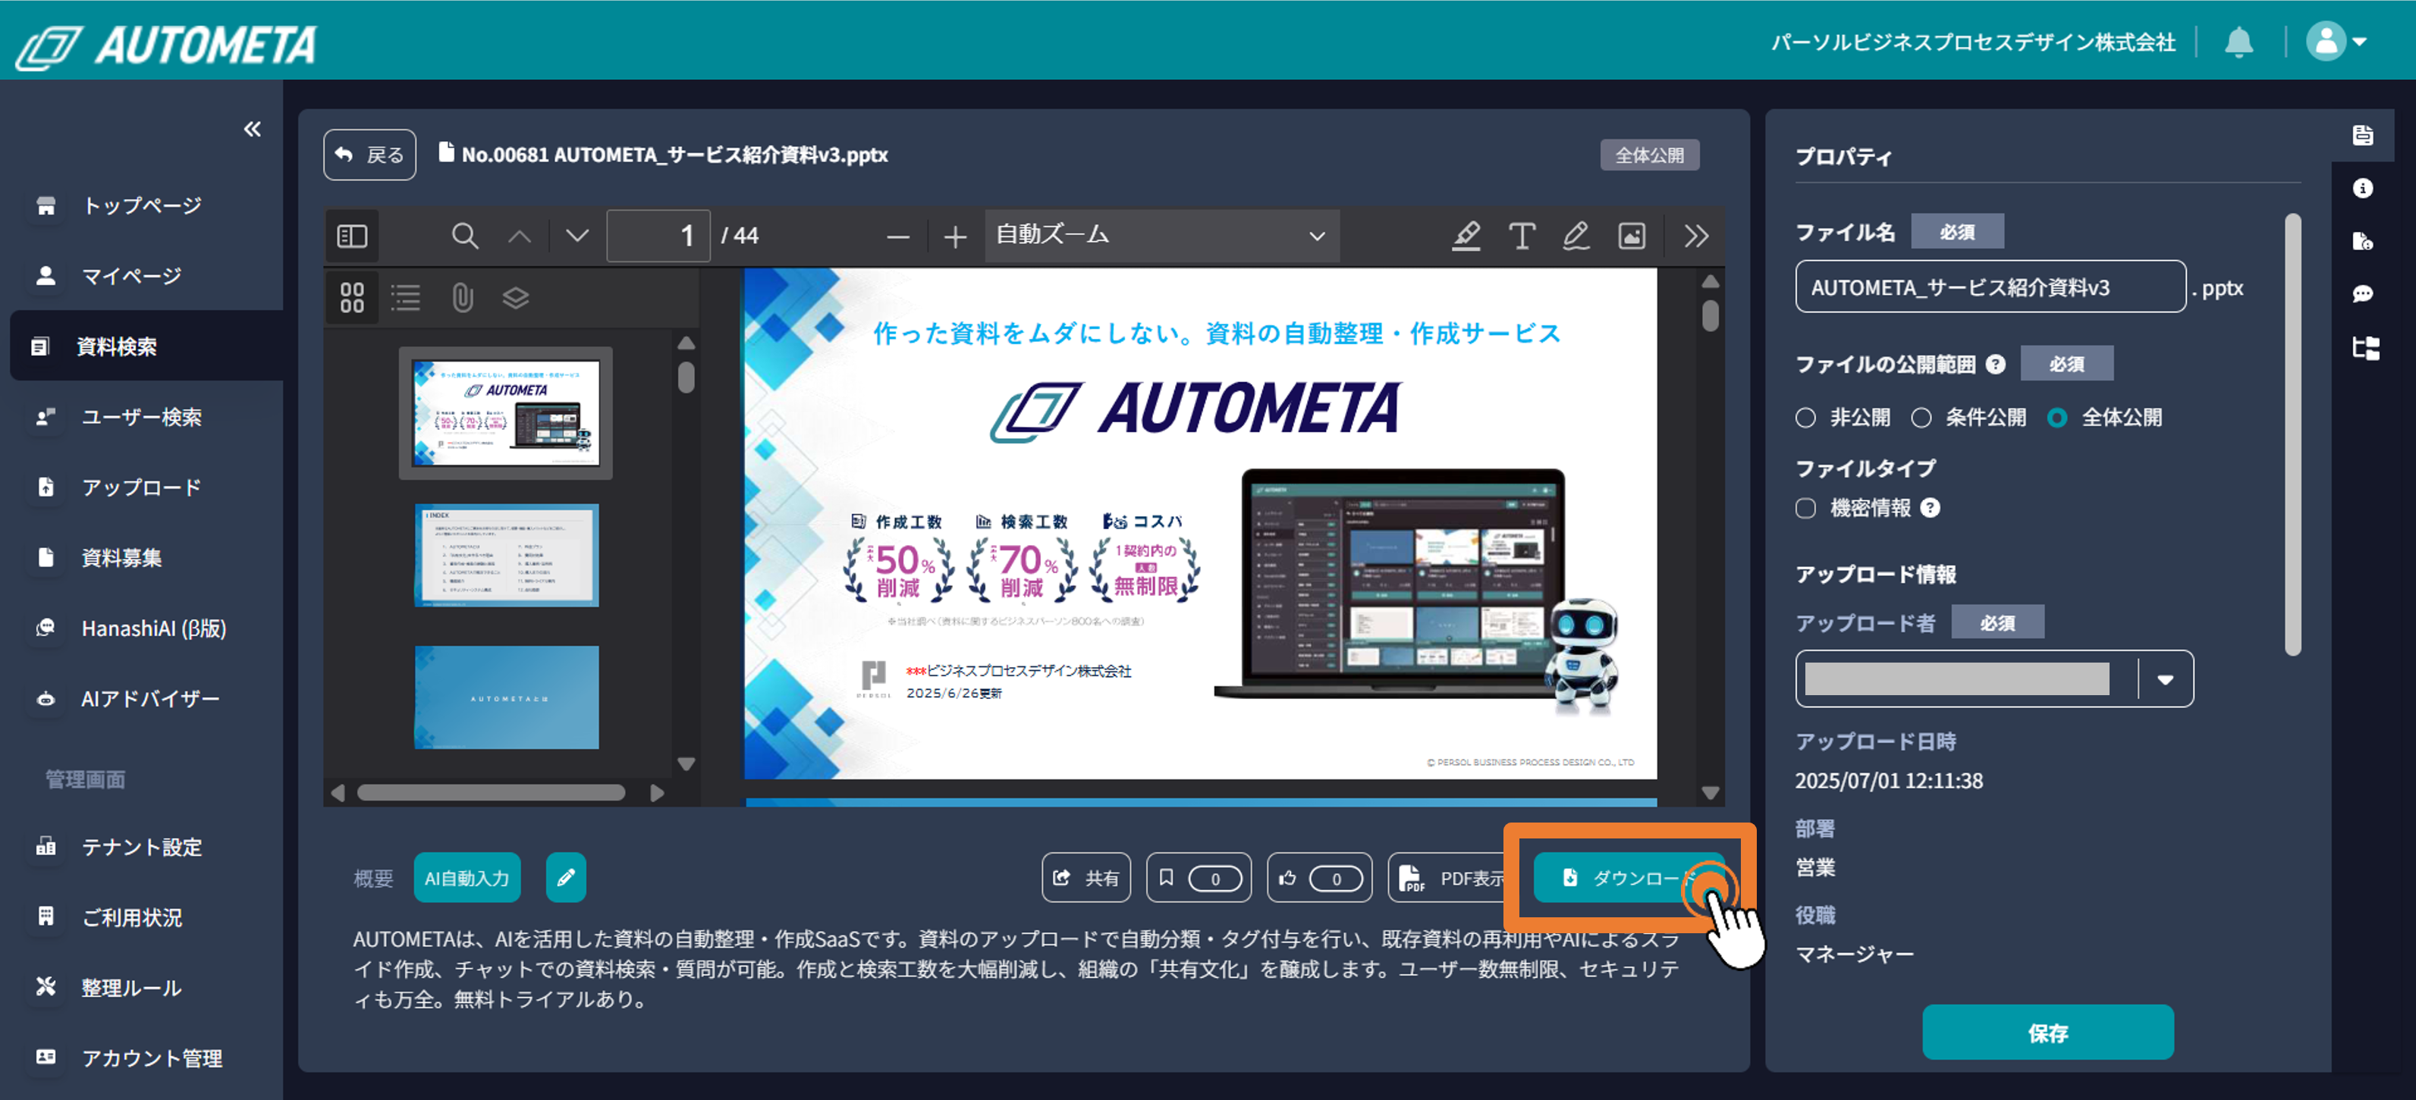Open the comments icon in right rail
The height and width of the screenshot is (1100, 2416).
pyautogui.click(x=2364, y=294)
